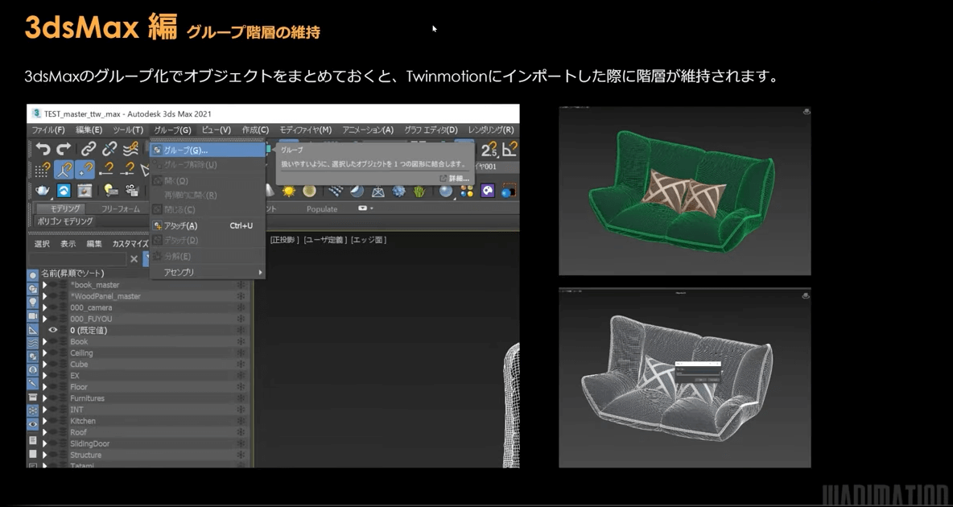Open the アセンブリ submenu
The width and height of the screenshot is (953, 507).
click(207, 272)
